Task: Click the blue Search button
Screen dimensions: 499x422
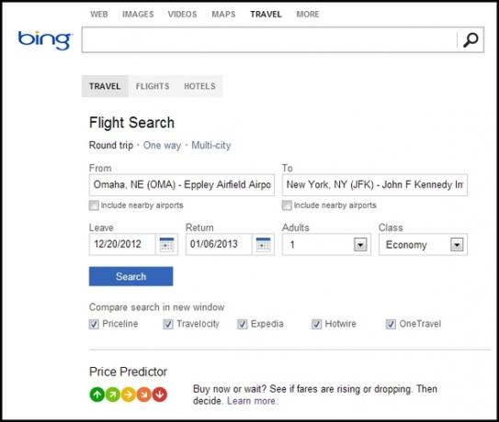Action: pos(131,276)
